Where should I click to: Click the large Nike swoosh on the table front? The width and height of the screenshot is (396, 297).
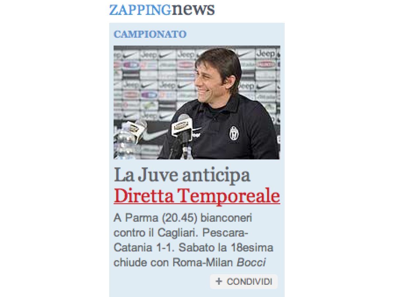[156, 135]
